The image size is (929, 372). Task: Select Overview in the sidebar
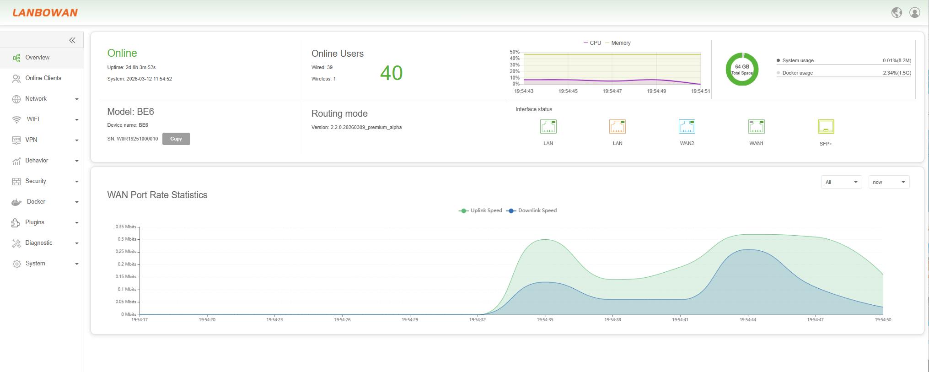click(x=37, y=58)
